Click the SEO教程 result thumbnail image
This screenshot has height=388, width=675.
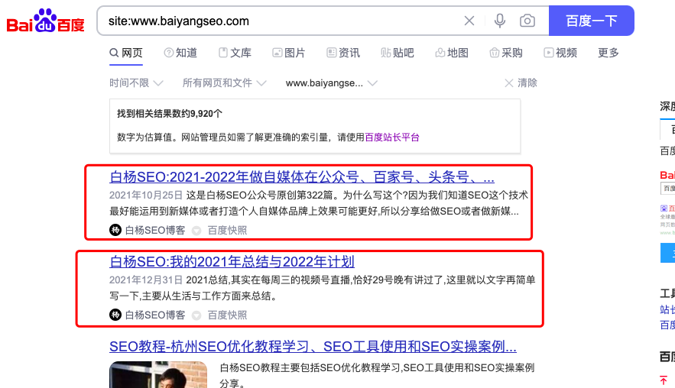[158, 375]
